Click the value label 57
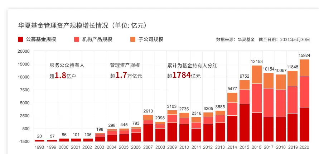 52,136
